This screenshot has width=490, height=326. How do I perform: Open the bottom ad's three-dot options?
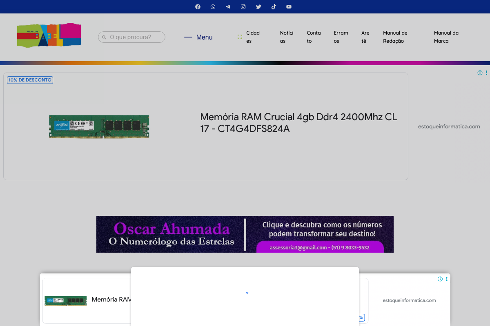(447, 279)
